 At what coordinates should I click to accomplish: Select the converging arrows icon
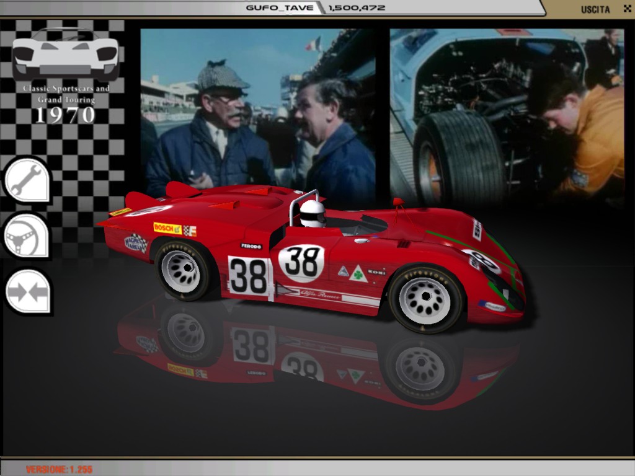pyautogui.click(x=29, y=293)
